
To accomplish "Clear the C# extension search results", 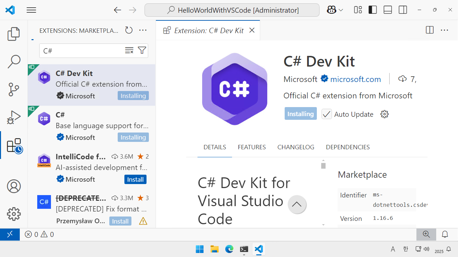I will coord(129,51).
